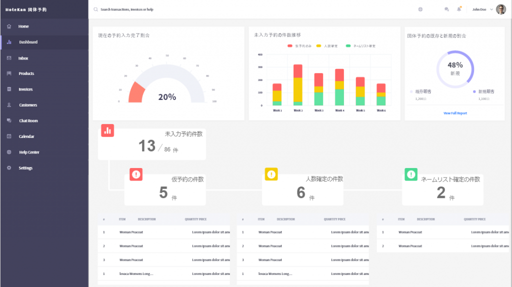Focus the search transactions input field

(127, 9)
